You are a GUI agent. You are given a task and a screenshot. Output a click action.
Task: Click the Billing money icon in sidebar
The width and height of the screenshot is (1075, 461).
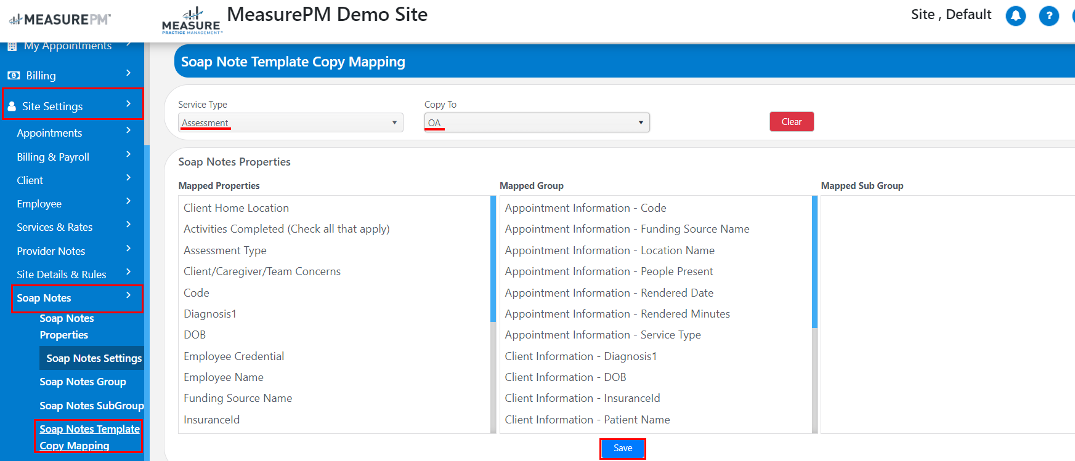pyautogui.click(x=14, y=76)
